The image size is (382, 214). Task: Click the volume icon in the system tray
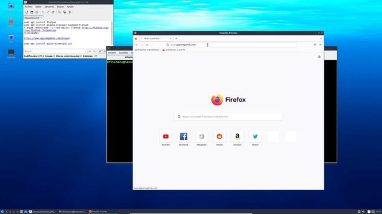click(x=363, y=212)
